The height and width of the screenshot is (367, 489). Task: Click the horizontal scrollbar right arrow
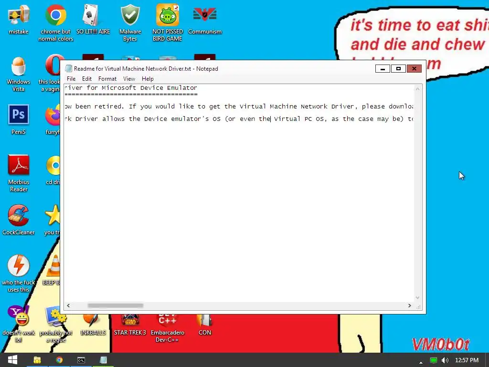point(409,305)
